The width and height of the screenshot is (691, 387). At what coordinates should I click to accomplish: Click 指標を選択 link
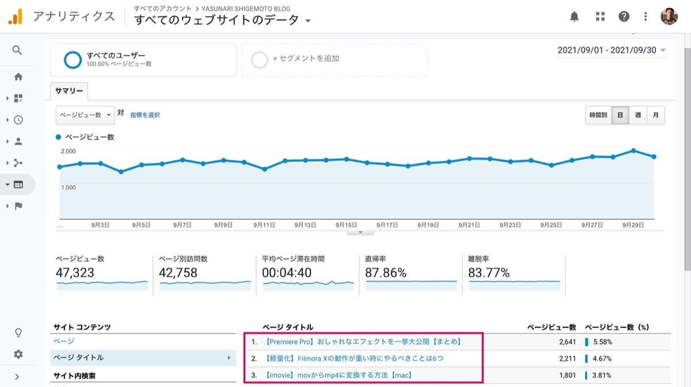145,115
